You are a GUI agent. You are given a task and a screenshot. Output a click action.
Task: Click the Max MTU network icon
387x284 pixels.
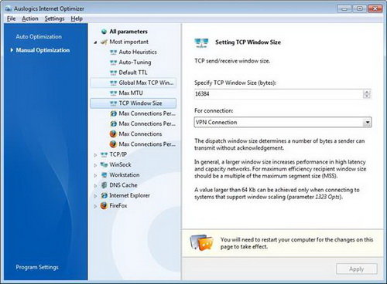[x=114, y=93]
